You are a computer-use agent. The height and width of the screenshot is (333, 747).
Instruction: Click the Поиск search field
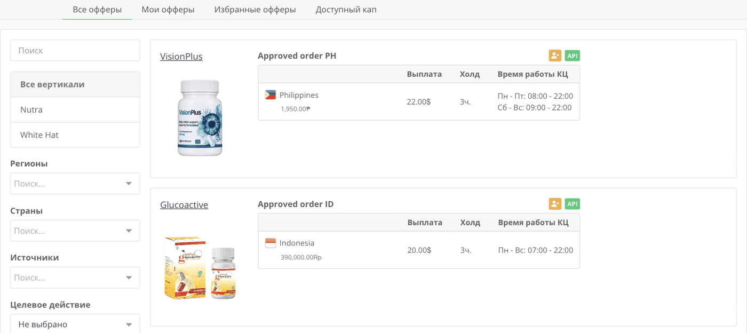75,50
